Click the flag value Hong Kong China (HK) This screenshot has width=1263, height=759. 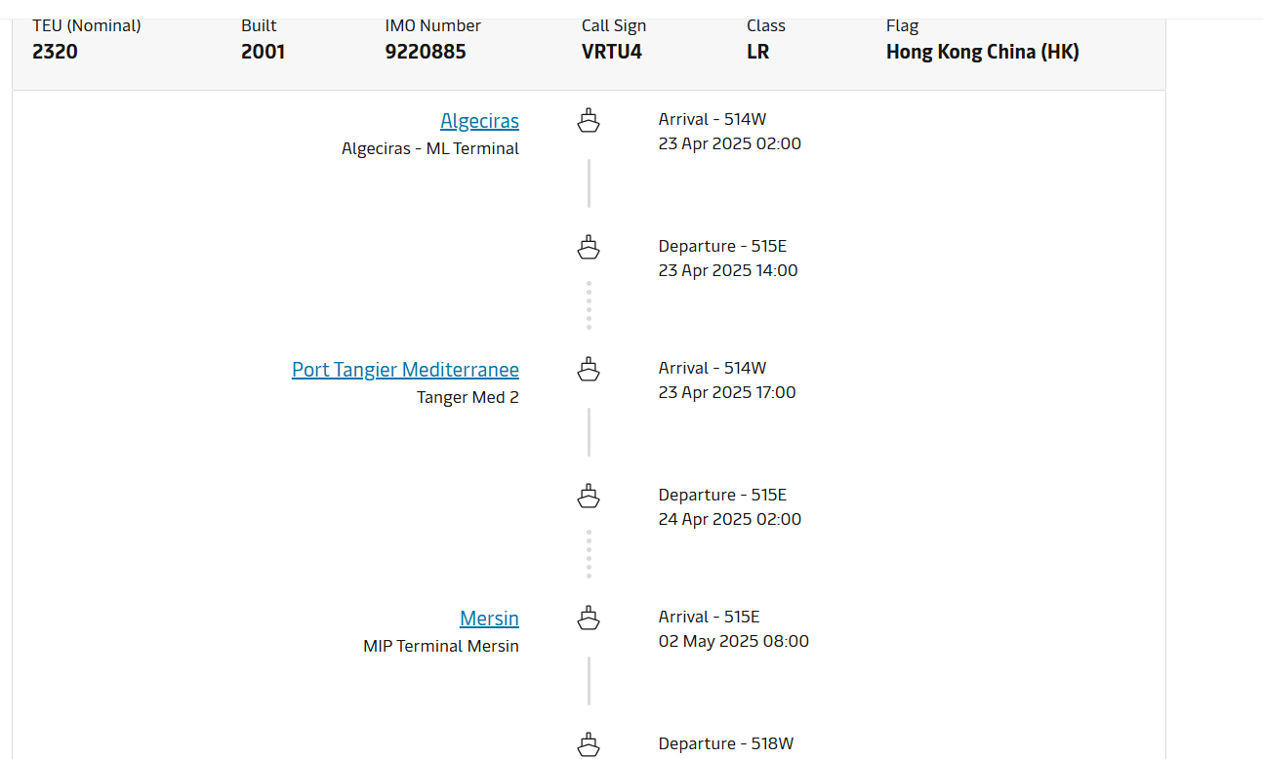[x=982, y=52]
